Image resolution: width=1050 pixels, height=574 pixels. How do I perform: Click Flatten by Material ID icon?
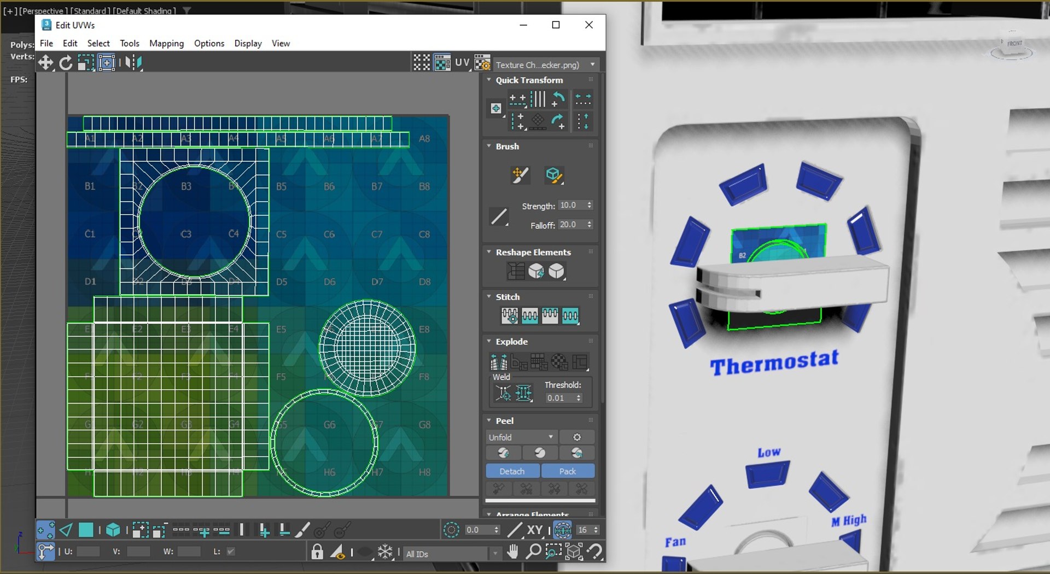point(559,362)
